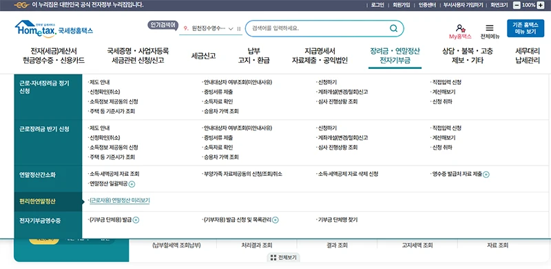Select 전자기부금영수증 category
The width and height of the screenshot is (551, 269).
48,226
